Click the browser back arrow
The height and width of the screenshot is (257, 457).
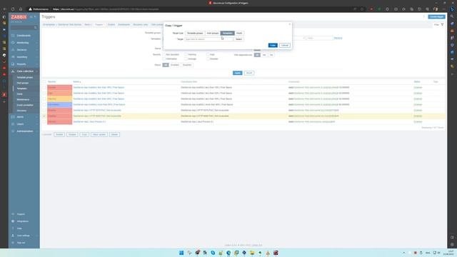5,9
